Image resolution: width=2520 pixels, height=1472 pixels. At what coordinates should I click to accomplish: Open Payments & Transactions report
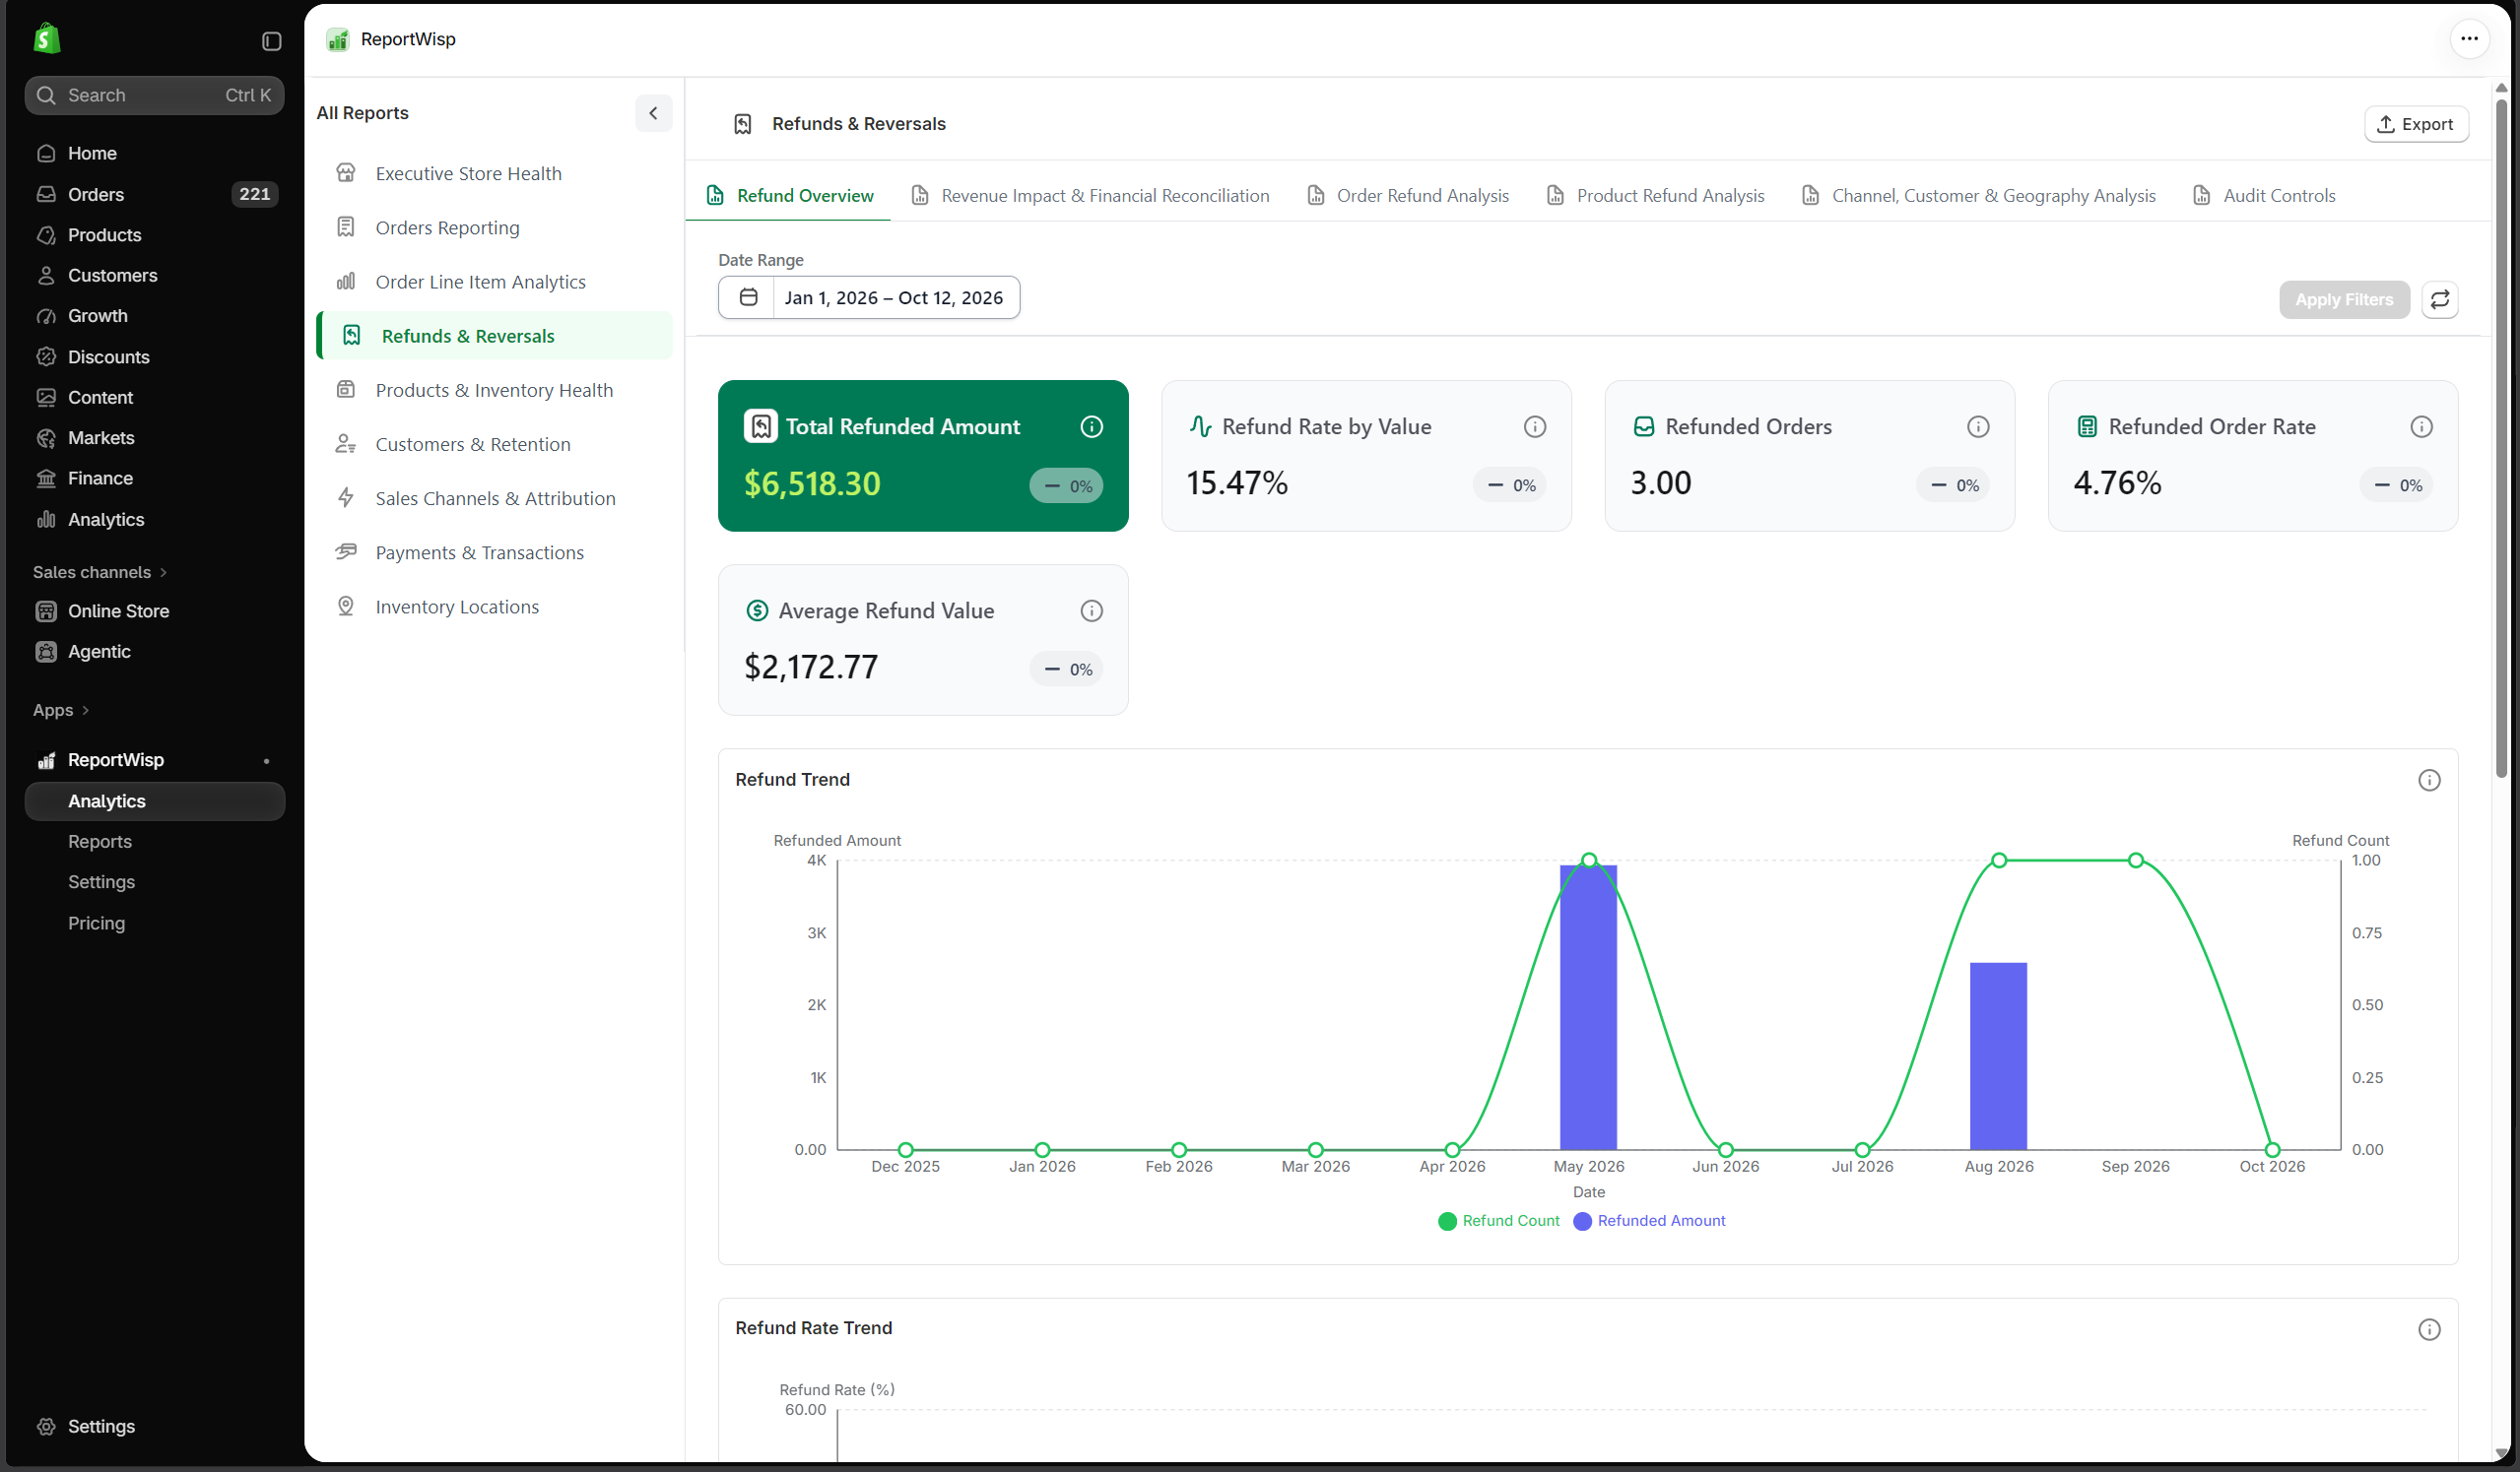(494, 552)
